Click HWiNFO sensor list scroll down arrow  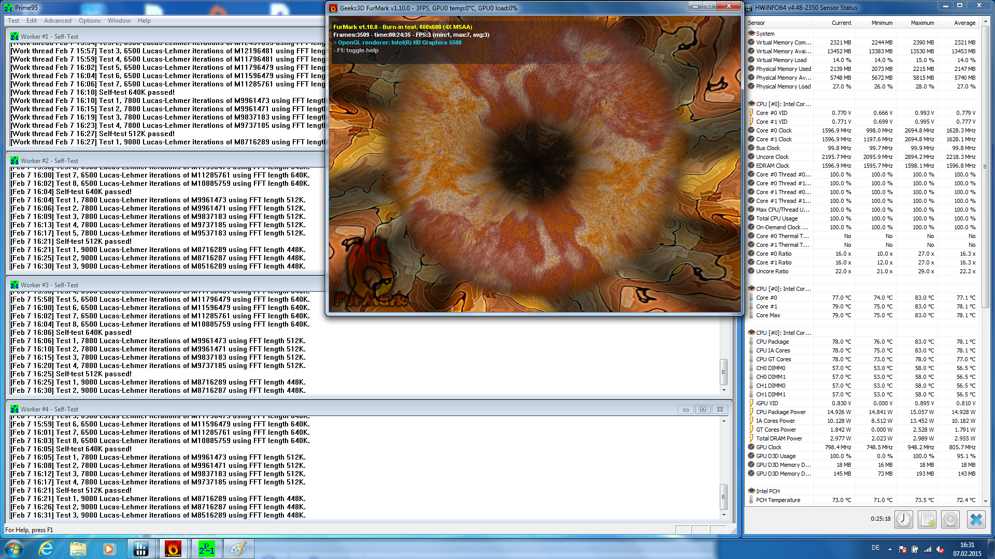[985, 501]
